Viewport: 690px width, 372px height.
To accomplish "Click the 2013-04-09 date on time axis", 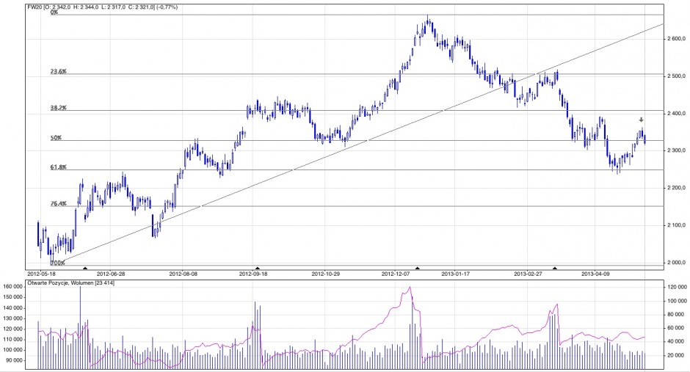I will pyautogui.click(x=596, y=274).
